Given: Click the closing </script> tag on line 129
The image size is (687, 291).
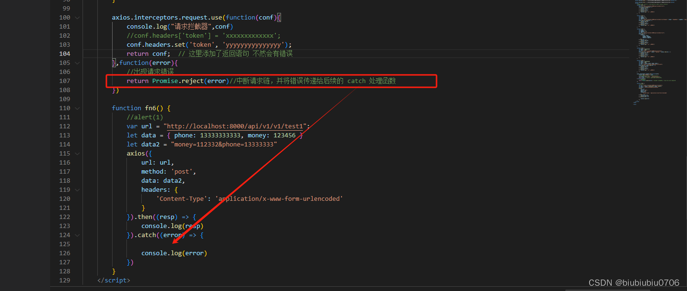Looking at the screenshot, I should coord(114,280).
